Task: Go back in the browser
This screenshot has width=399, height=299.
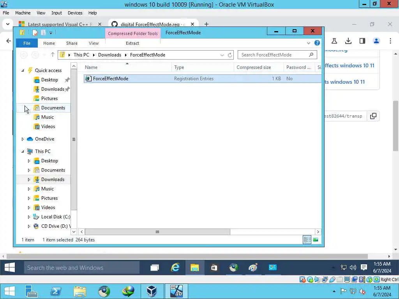Action: coord(9,41)
